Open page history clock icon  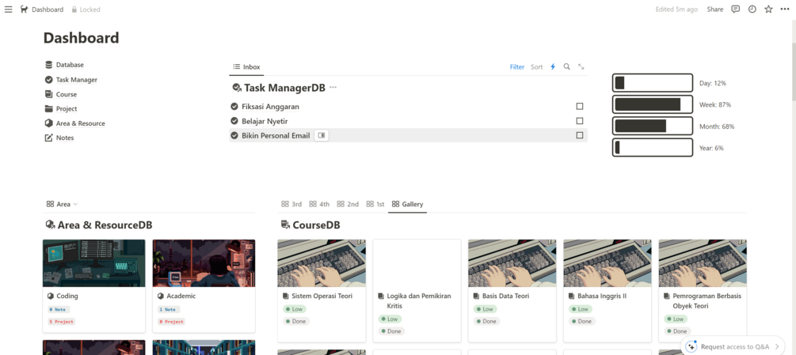click(752, 9)
